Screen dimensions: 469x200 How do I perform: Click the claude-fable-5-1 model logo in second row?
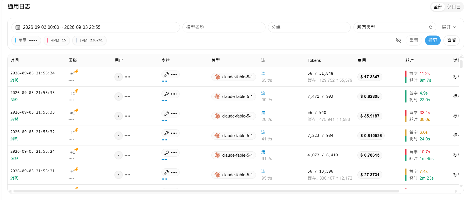coord(217,97)
